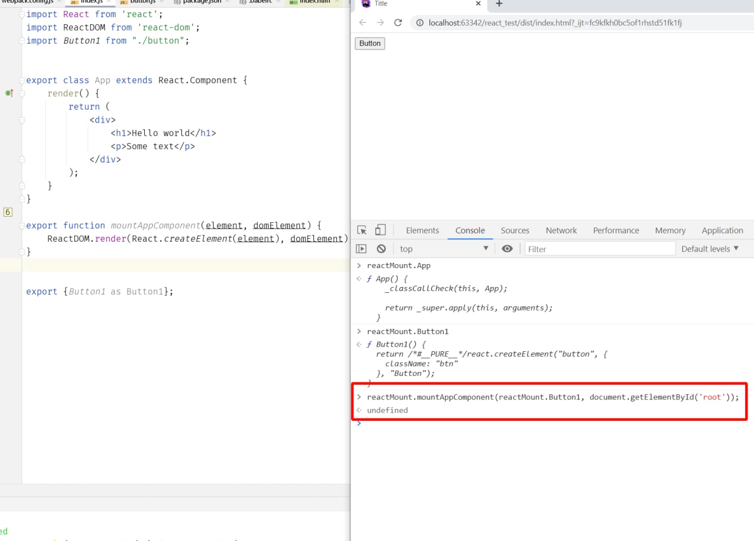The width and height of the screenshot is (754, 541).
Task: Click the rendered Button on the page
Action: point(370,44)
